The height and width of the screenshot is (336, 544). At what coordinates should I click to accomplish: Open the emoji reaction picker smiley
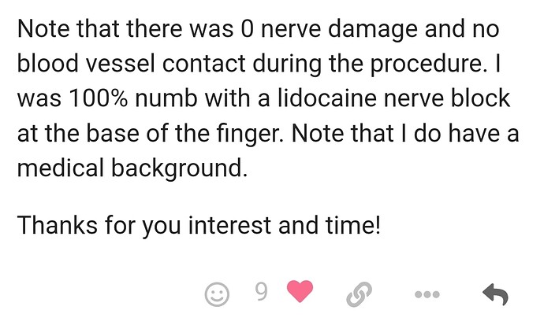tap(217, 294)
